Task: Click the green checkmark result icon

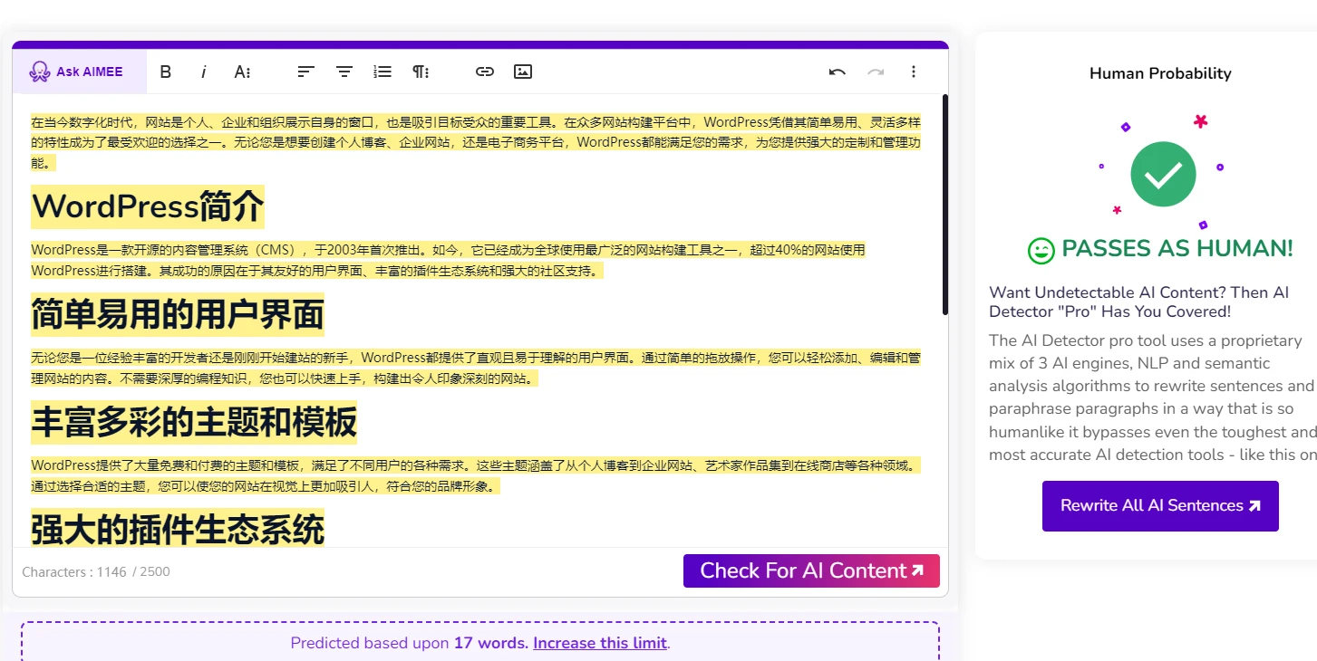Action: [1163, 174]
